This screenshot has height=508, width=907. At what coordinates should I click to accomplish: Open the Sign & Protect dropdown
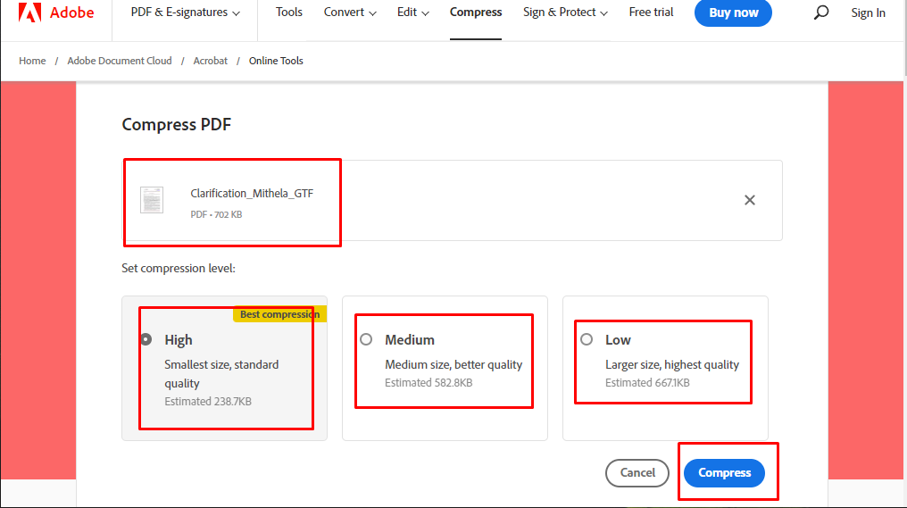pyautogui.click(x=565, y=12)
